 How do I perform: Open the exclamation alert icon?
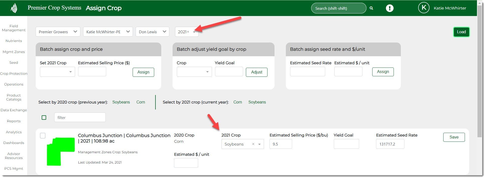tap(389, 8)
